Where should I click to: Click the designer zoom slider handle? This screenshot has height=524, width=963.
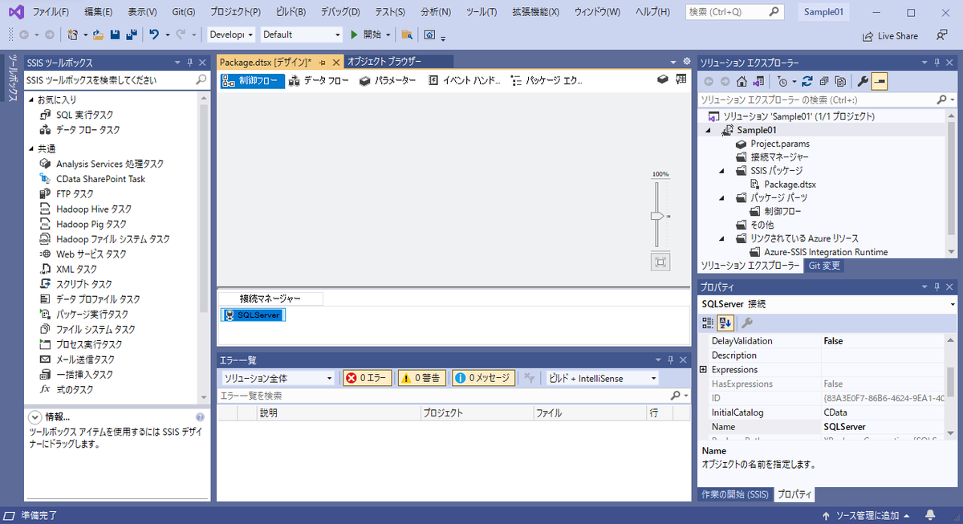pyautogui.click(x=656, y=216)
